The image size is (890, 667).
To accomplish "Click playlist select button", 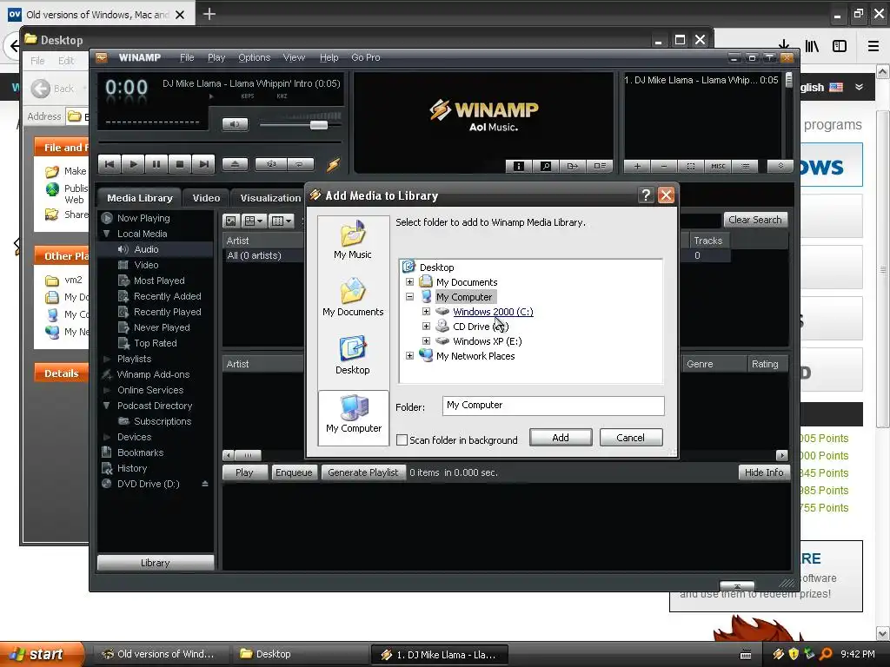I will pos(691,166).
